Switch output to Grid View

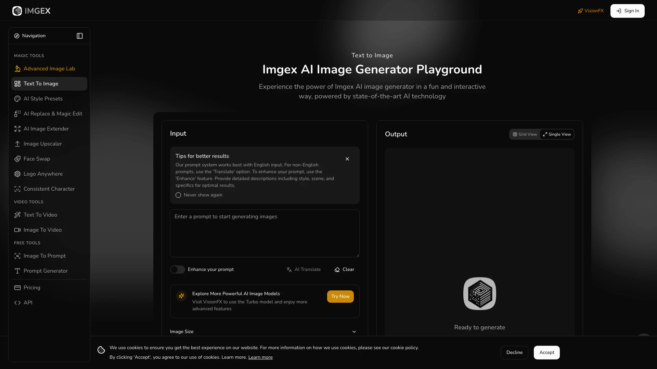pos(525,134)
